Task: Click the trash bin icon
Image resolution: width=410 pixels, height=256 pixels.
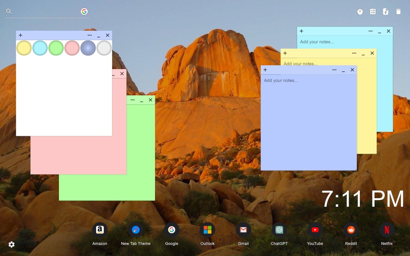Action: point(398,12)
